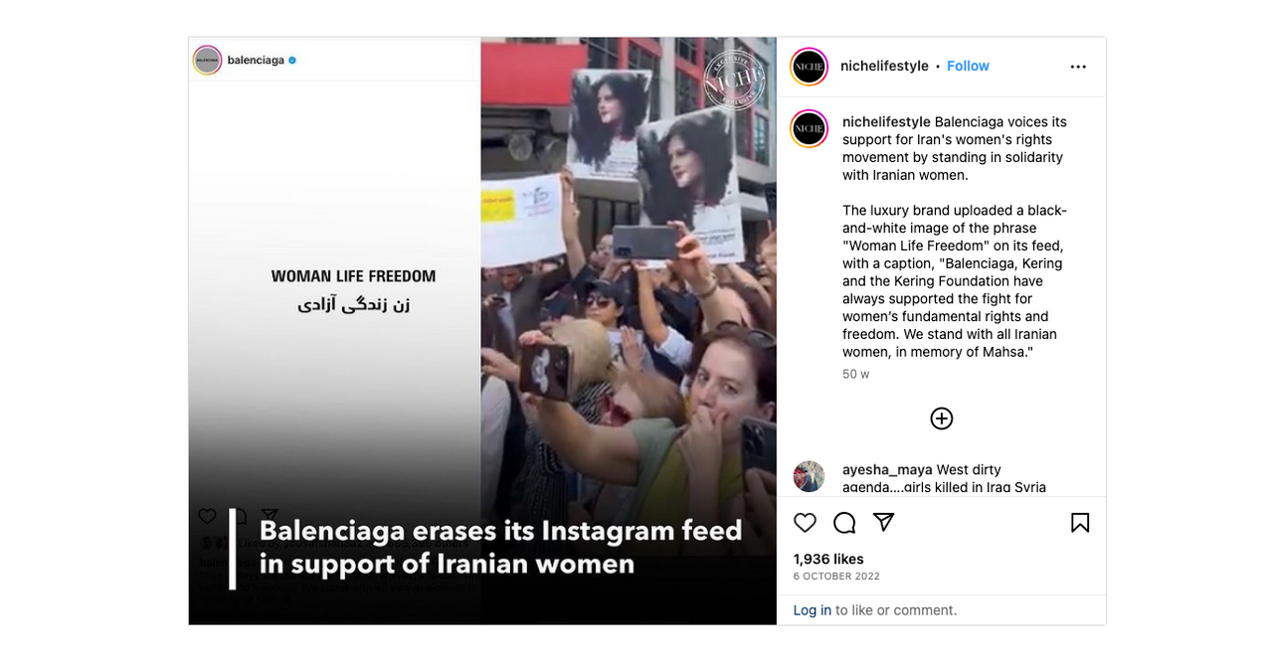This screenshot has height=668, width=1273.
Task: Like the post with the heart icon
Action: point(806,523)
